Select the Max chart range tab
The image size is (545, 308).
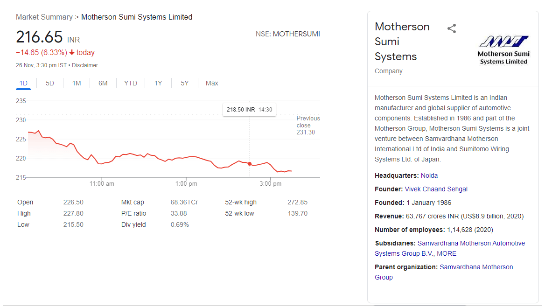coord(212,83)
